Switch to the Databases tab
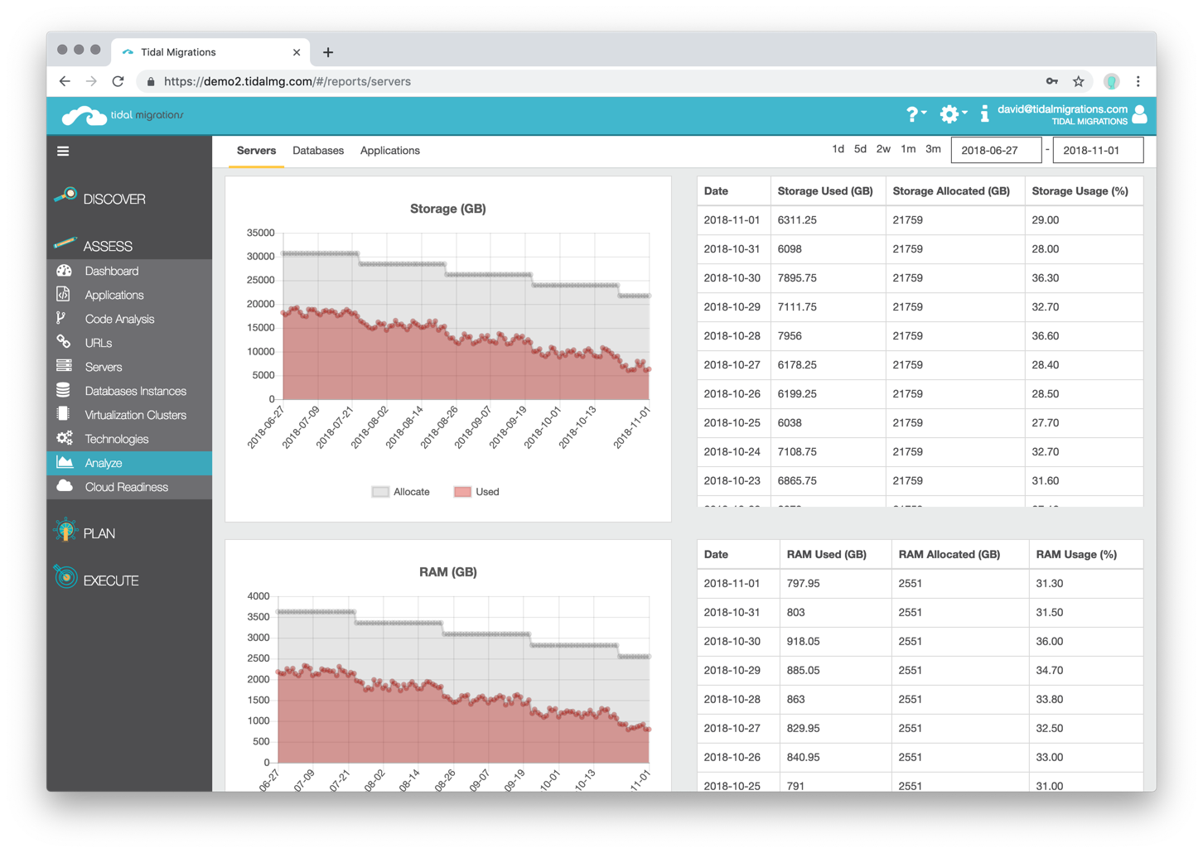 click(x=318, y=151)
